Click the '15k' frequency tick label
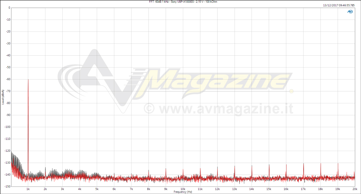The height and width of the screenshot is (194, 361). coord(269,189)
